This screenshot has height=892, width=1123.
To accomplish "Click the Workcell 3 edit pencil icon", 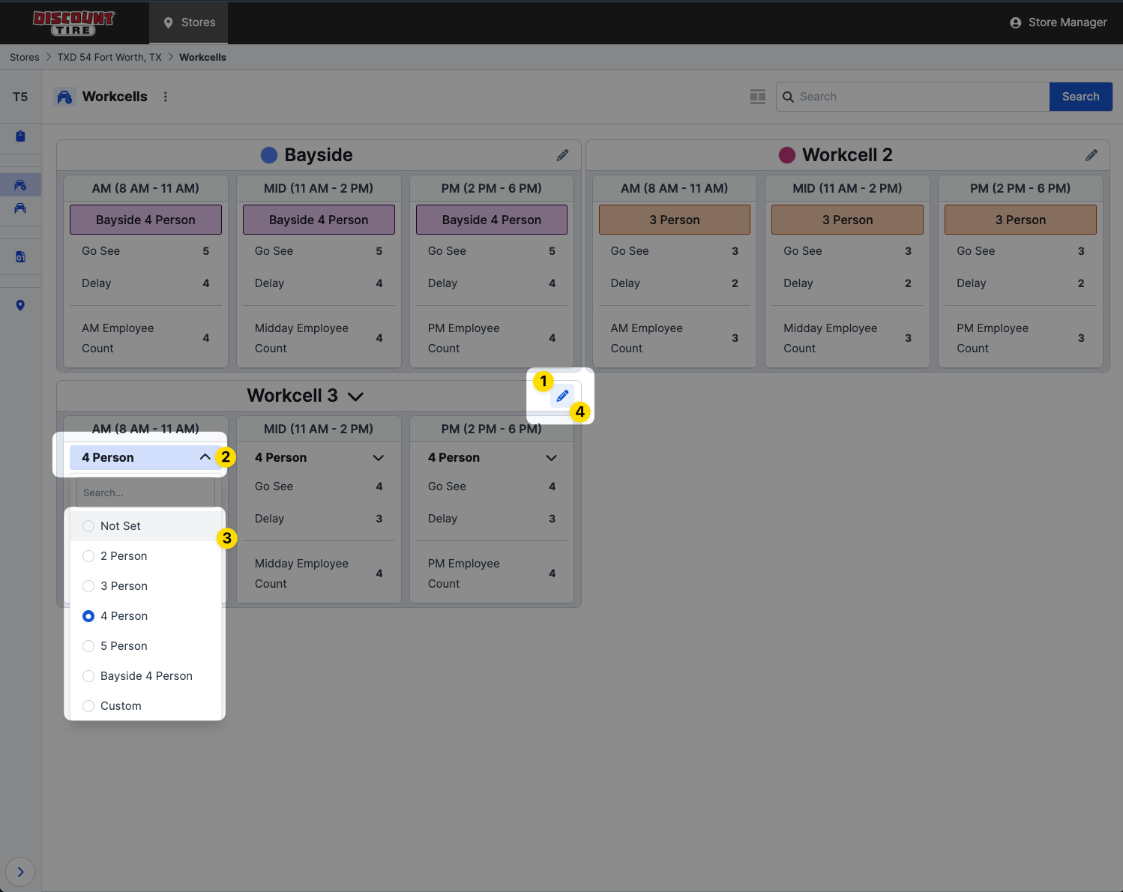I will pos(562,396).
